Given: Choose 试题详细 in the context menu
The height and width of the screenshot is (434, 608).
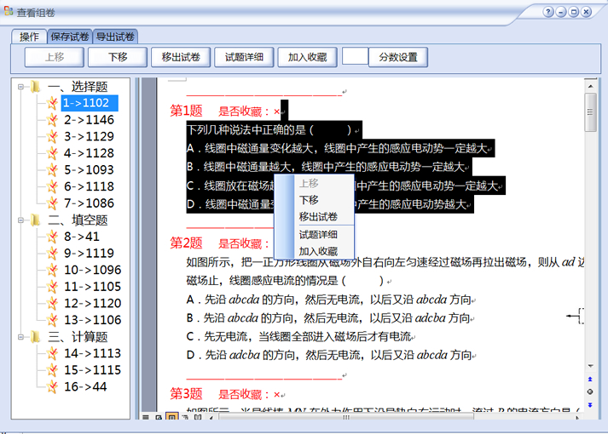Looking at the screenshot, I should click(x=318, y=234).
